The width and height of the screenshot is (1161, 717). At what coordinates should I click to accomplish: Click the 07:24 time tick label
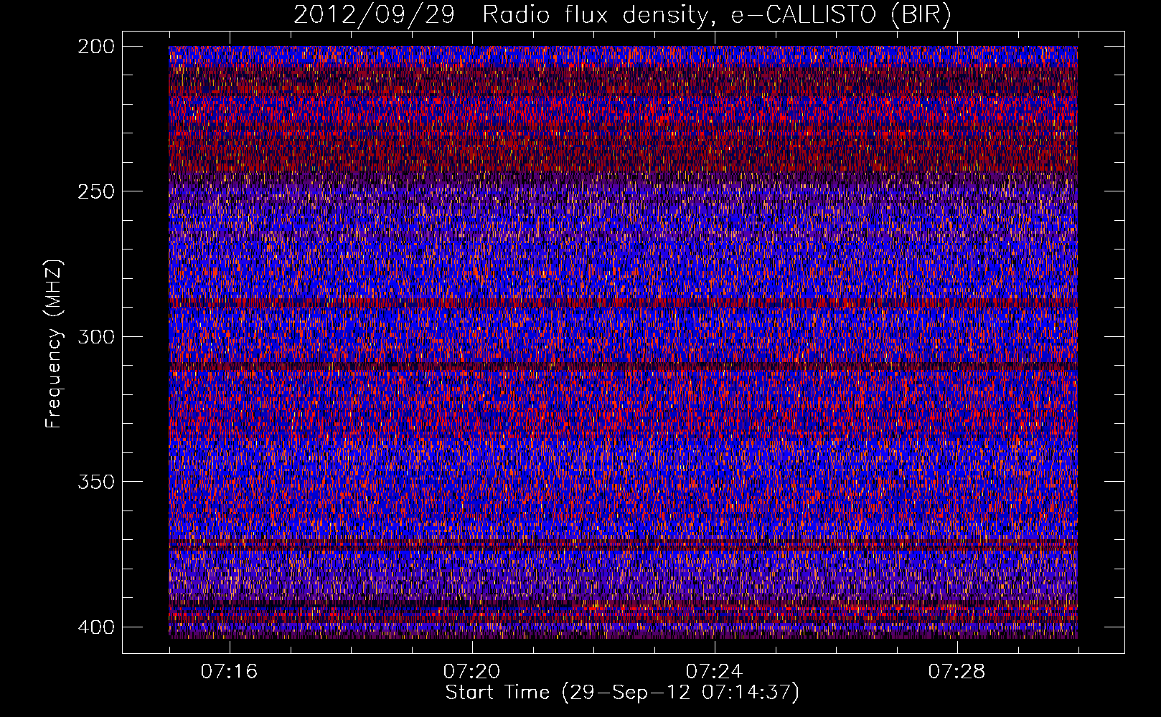715,672
